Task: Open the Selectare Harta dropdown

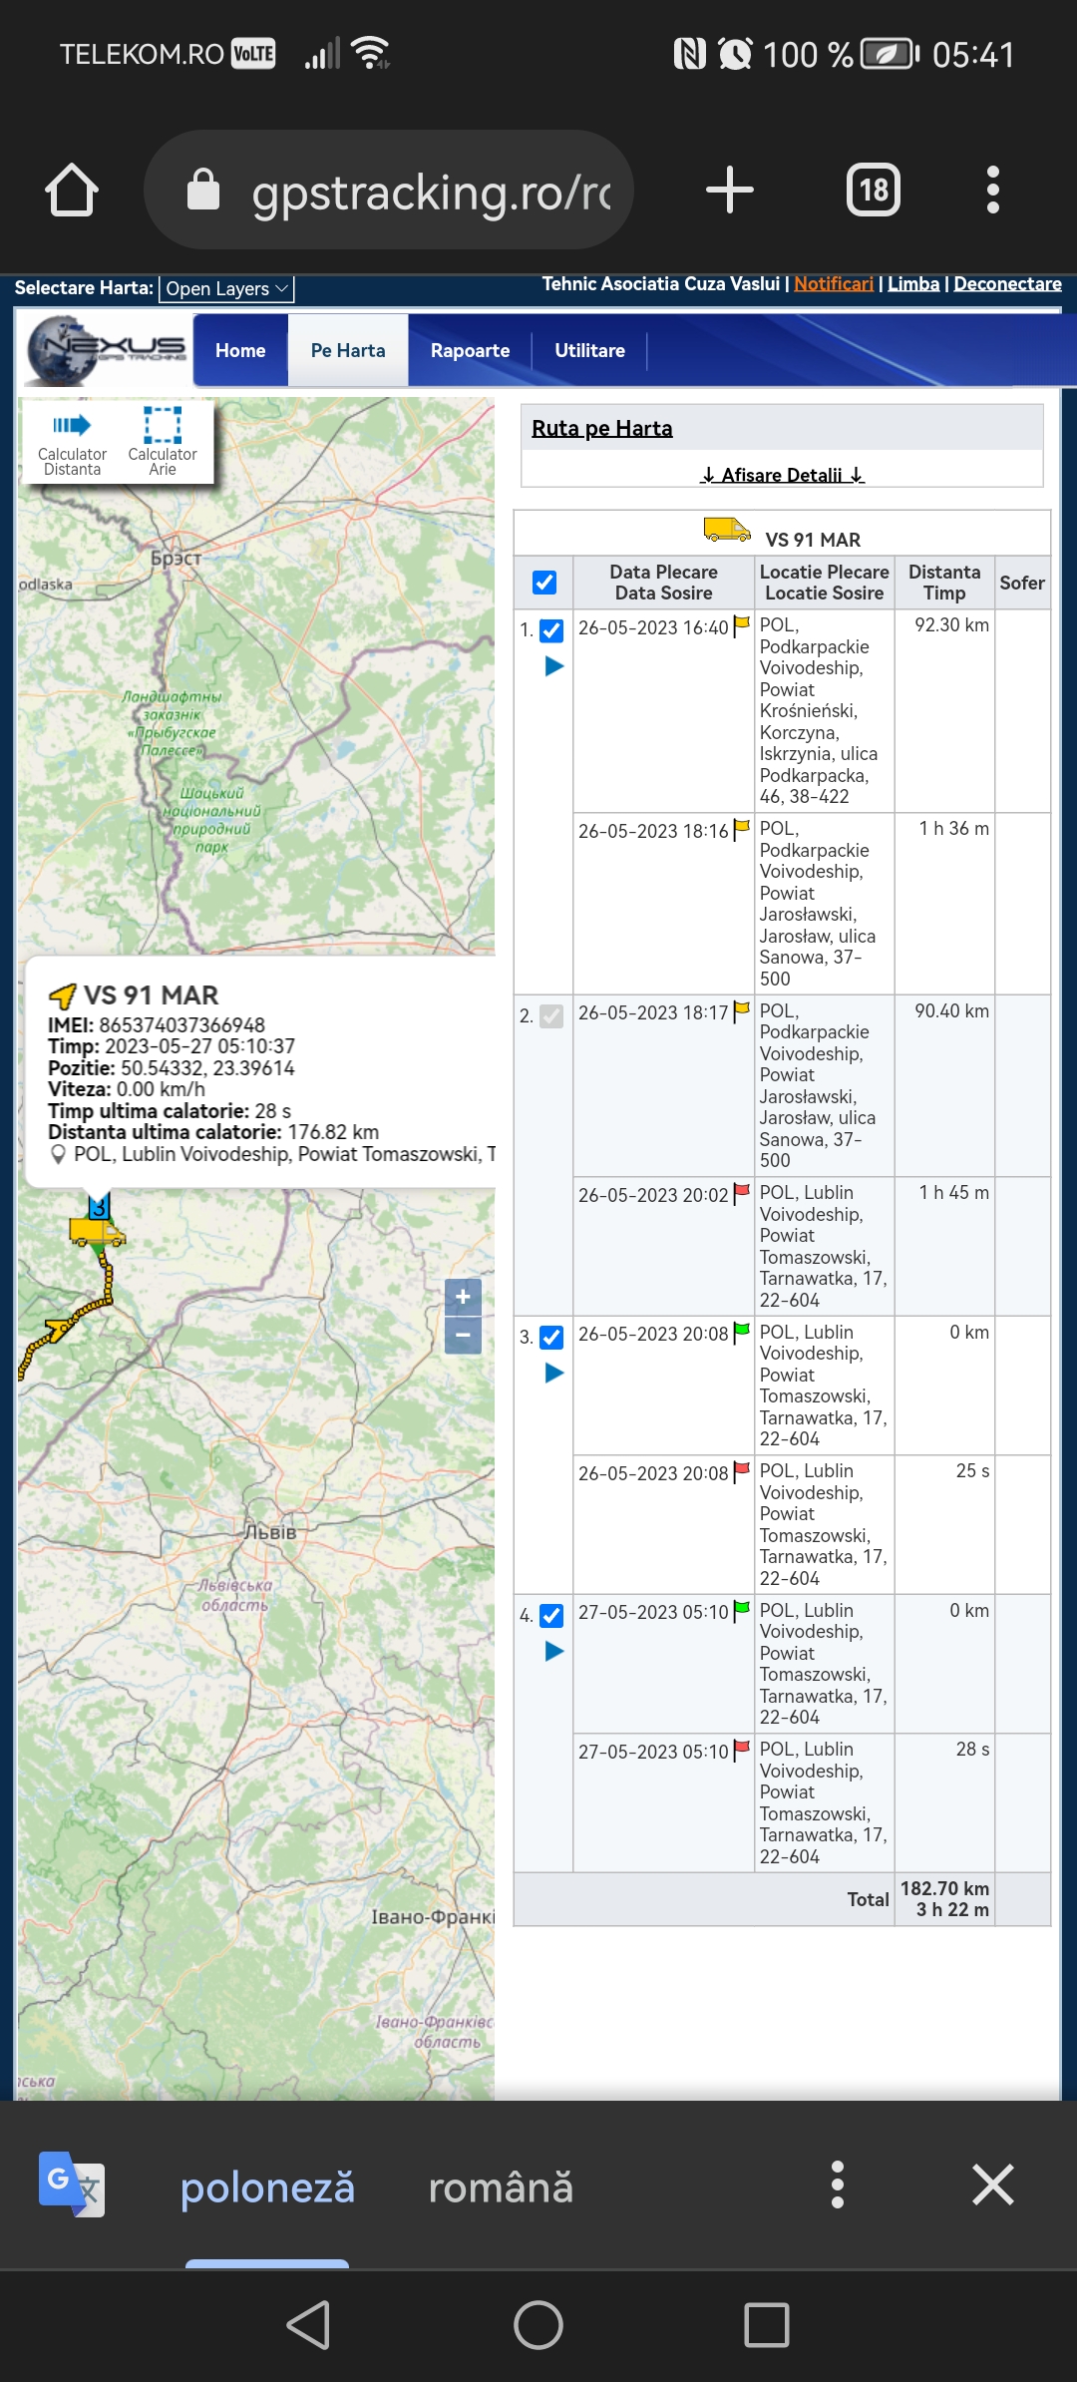Action: coord(226,289)
